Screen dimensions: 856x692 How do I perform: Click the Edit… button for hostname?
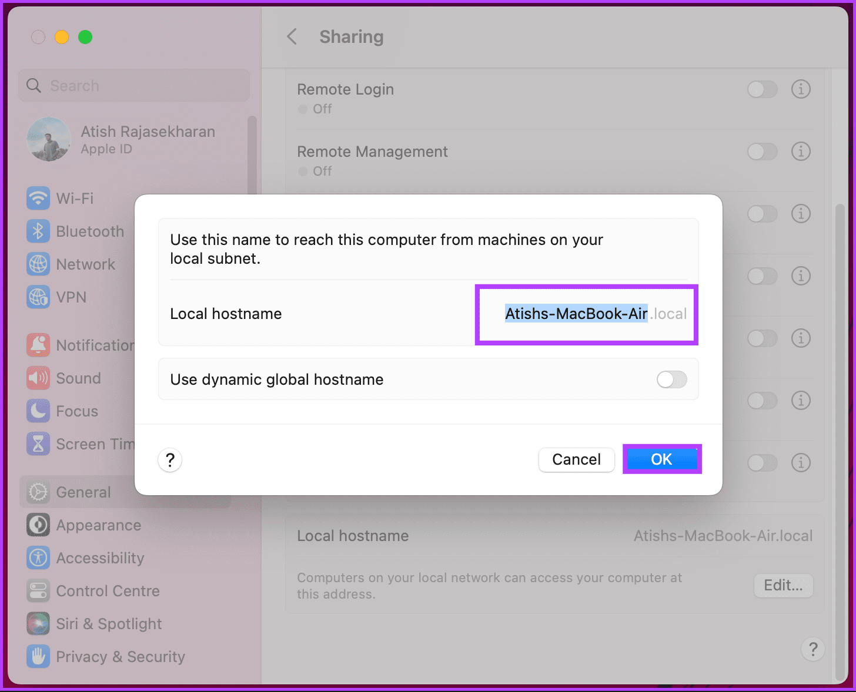[784, 586]
